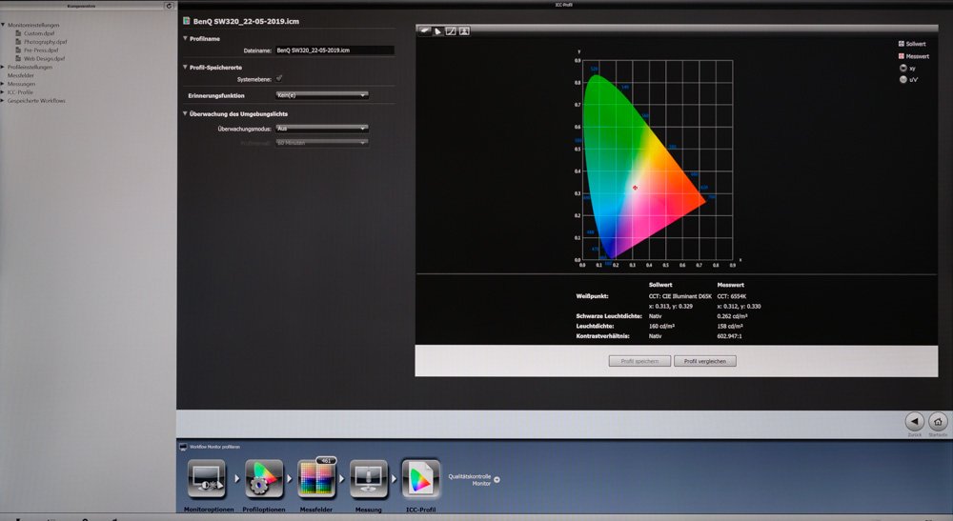Screen dimensions: 953x521
Task: Open the Profiloptionen workflow step
Action: click(x=264, y=479)
